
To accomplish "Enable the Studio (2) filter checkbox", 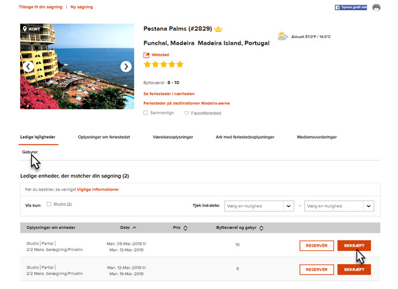I will point(49,204).
